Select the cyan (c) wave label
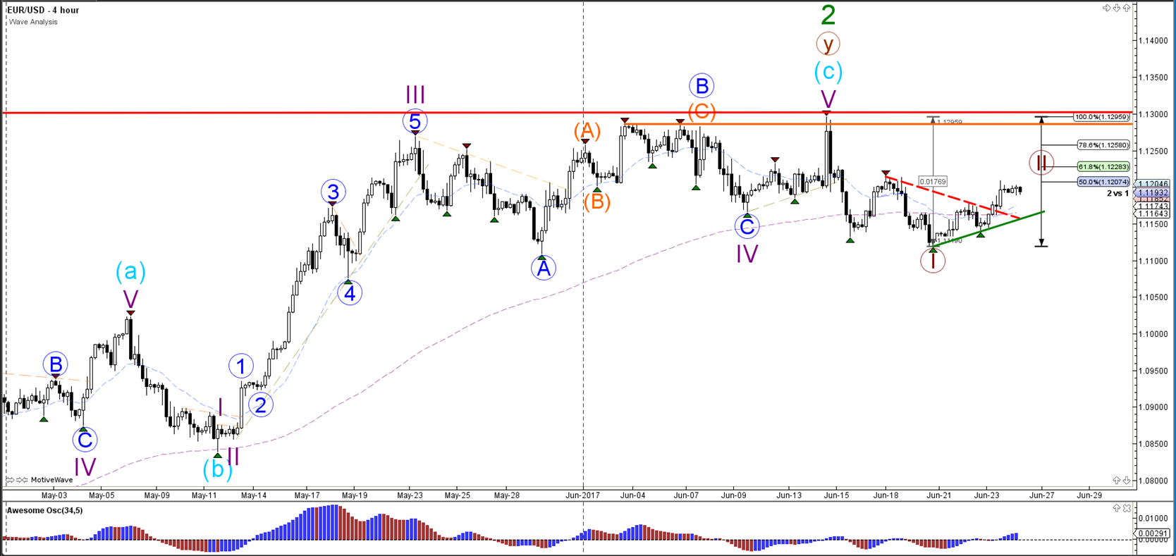The width and height of the screenshot is (1176, 556). 828,71
